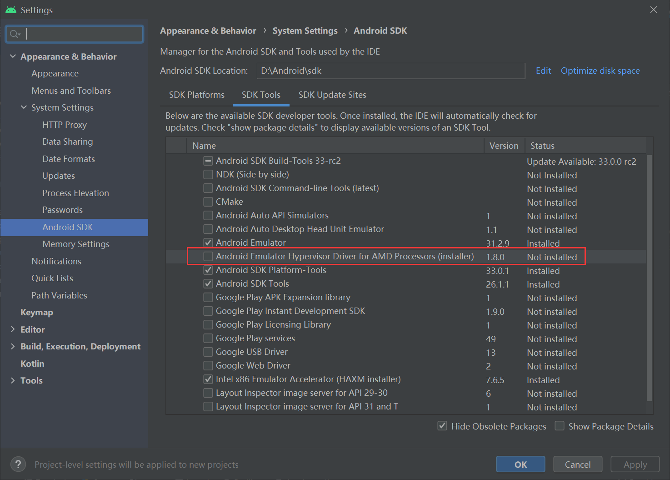The height and width of the screenshot is (480, 670).
Task: Check Google Play APK Expansion library
Action: click(208, 297)
